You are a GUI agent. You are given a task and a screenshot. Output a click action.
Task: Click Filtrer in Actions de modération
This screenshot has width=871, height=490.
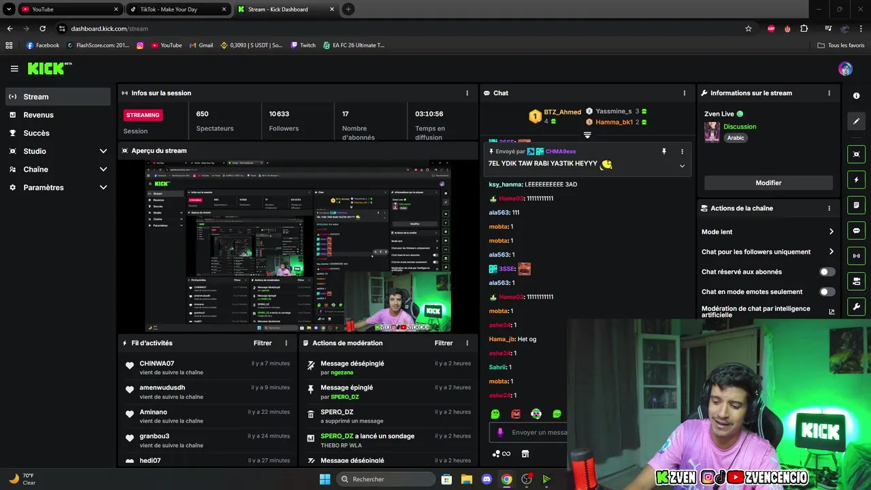tap(444, 343)
